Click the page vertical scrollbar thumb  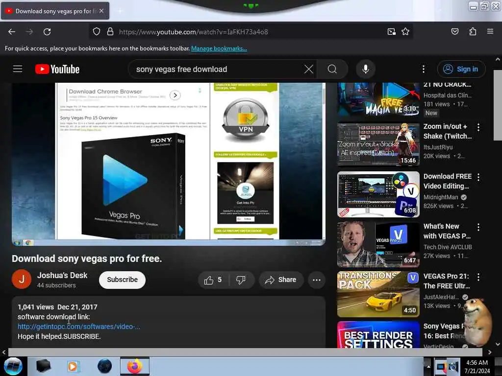pos(497,105)
